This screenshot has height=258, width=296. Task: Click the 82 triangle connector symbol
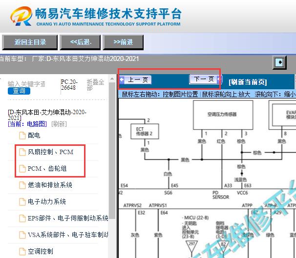pos(223,246)
